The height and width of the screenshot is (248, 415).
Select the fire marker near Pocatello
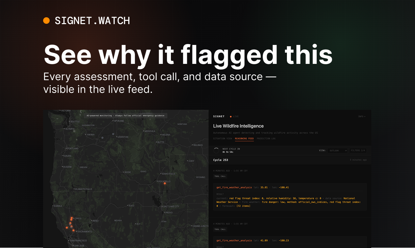coord(165,183)
